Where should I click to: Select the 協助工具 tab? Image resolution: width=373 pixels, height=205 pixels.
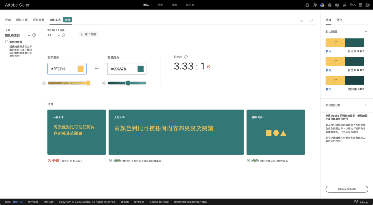pyautogui.click(x=55, y=20)
